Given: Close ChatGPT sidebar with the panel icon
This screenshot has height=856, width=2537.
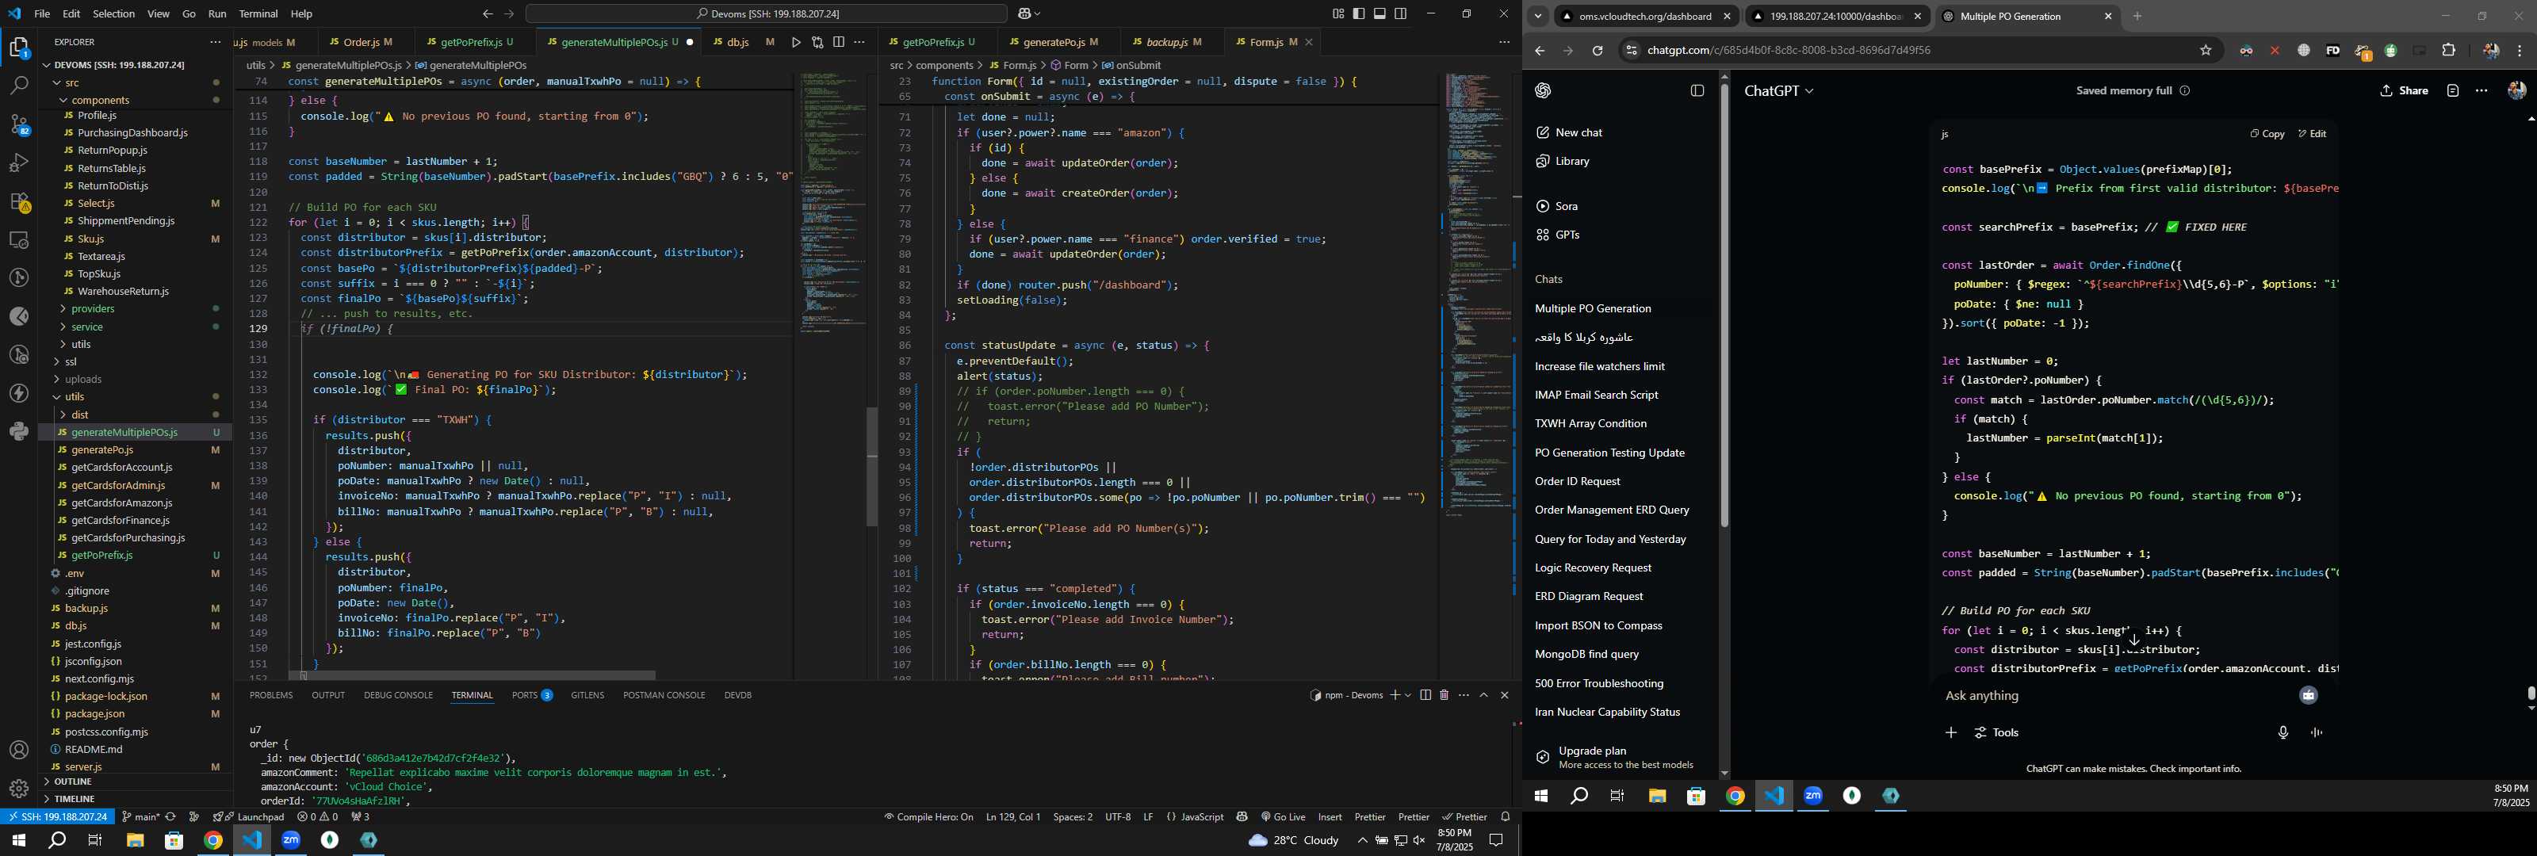Looking at the screenshot, I should coord(1697,90).
